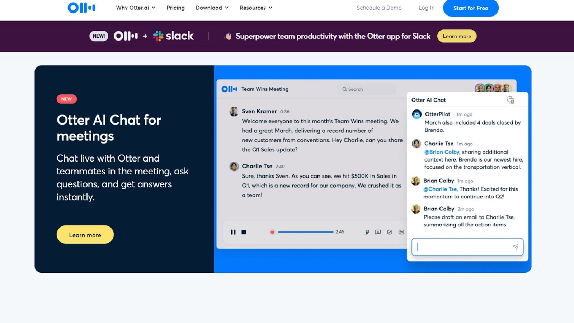The height and width of the screenshot is (323, 574).
Task: Expand the Why Otter.ai dropdown menu
Action: (135, 8)
